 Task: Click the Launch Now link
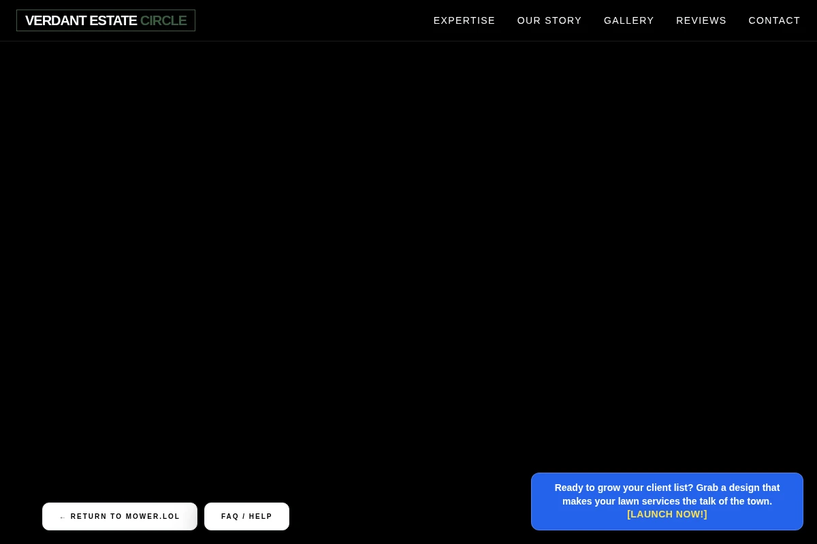click(x=667, y=515)
